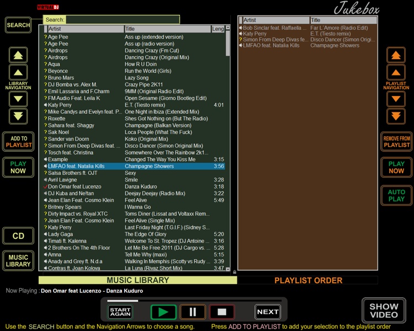Viewport: 414px width, 331px height.
Task: Move playlist selection down one entry
Action: (396, 99)
